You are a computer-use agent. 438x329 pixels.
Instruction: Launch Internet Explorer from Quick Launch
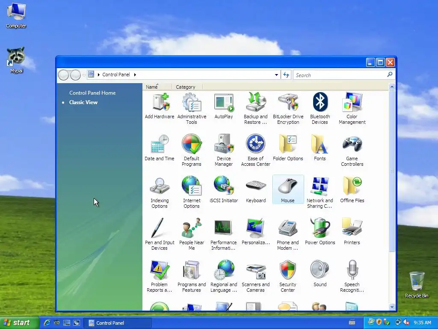coord(47,323)
